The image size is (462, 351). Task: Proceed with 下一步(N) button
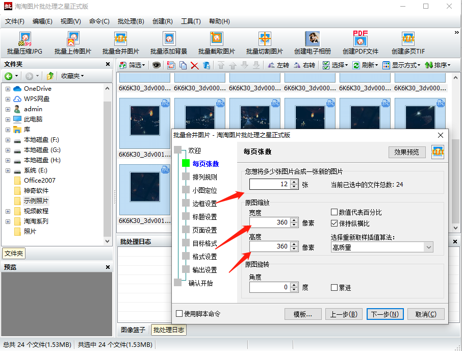coord(385,314)
